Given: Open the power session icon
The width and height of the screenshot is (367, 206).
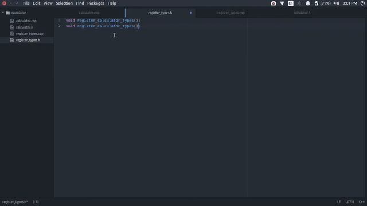Looking at the screenshot, I should point(363,3).
